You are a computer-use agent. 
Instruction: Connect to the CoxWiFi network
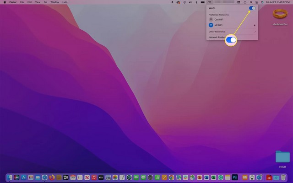[219, 20]
